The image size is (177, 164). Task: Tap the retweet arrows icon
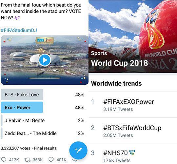pyautogui.click(x=27, y=160)
